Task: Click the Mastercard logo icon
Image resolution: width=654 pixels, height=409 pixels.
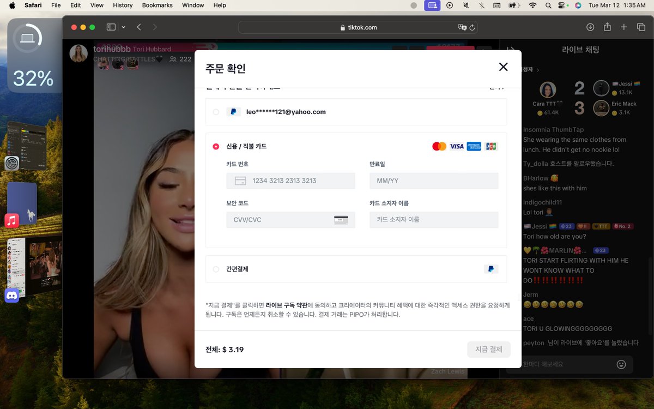Action: [439, 146]
